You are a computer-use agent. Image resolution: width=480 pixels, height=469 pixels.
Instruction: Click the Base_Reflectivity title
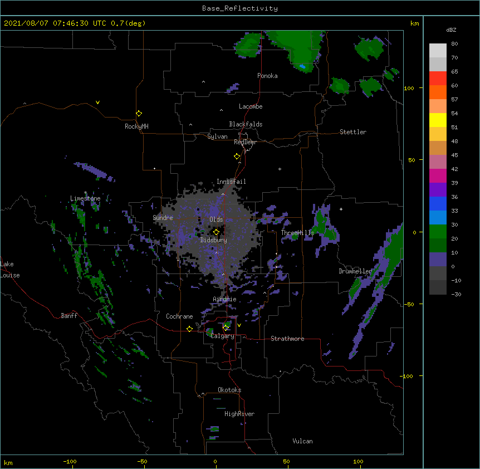pos(240,8)
